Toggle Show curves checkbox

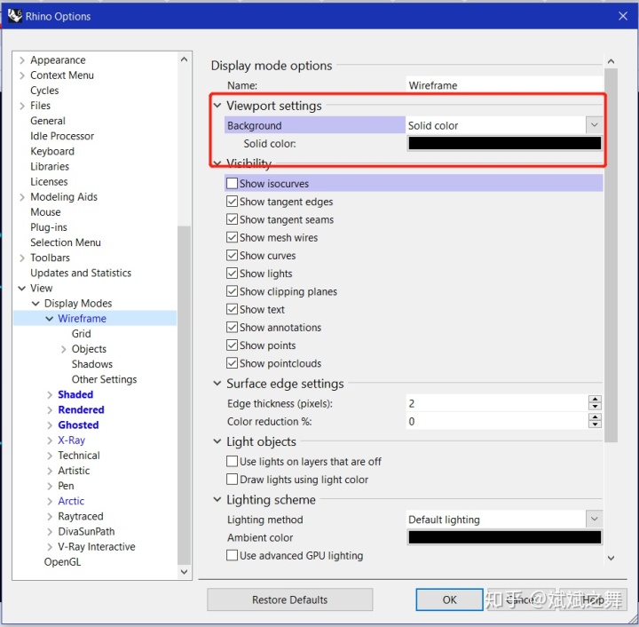tap(232, 255)
